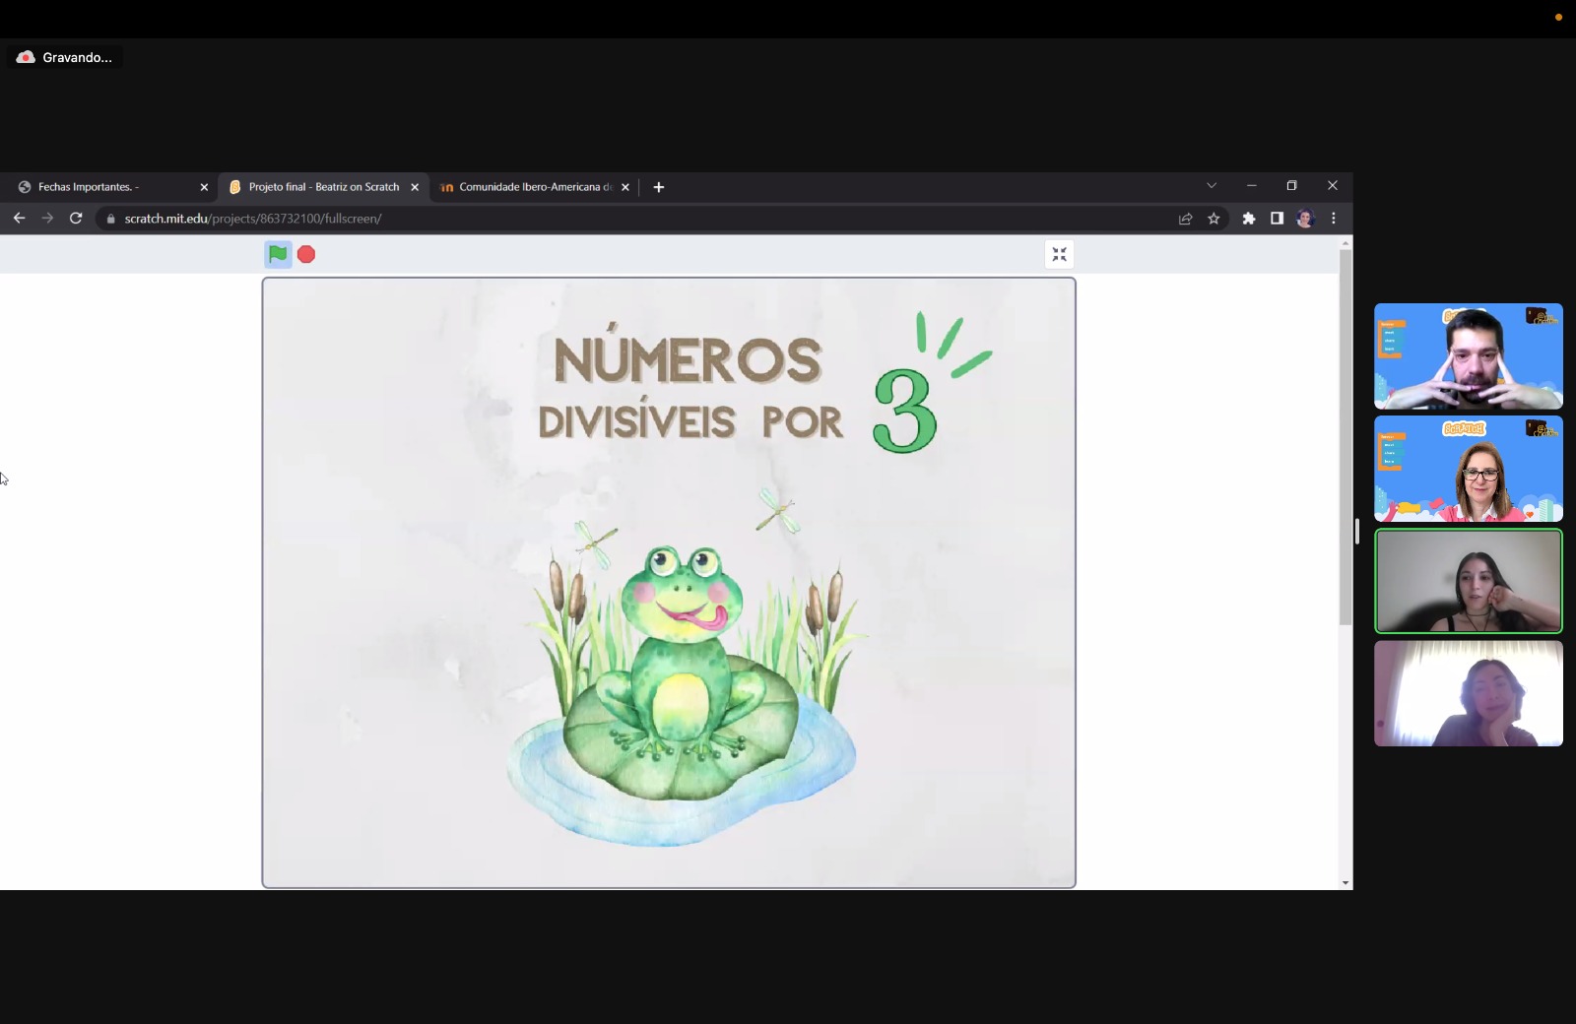Click the green flag to start project
1576x1024 pixels.
(x=278, y=255)
